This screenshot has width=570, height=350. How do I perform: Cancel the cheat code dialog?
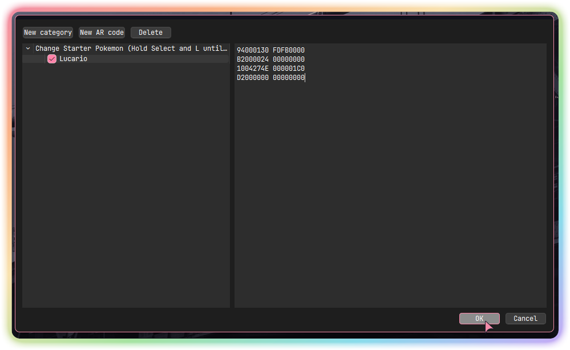point(525,319)
